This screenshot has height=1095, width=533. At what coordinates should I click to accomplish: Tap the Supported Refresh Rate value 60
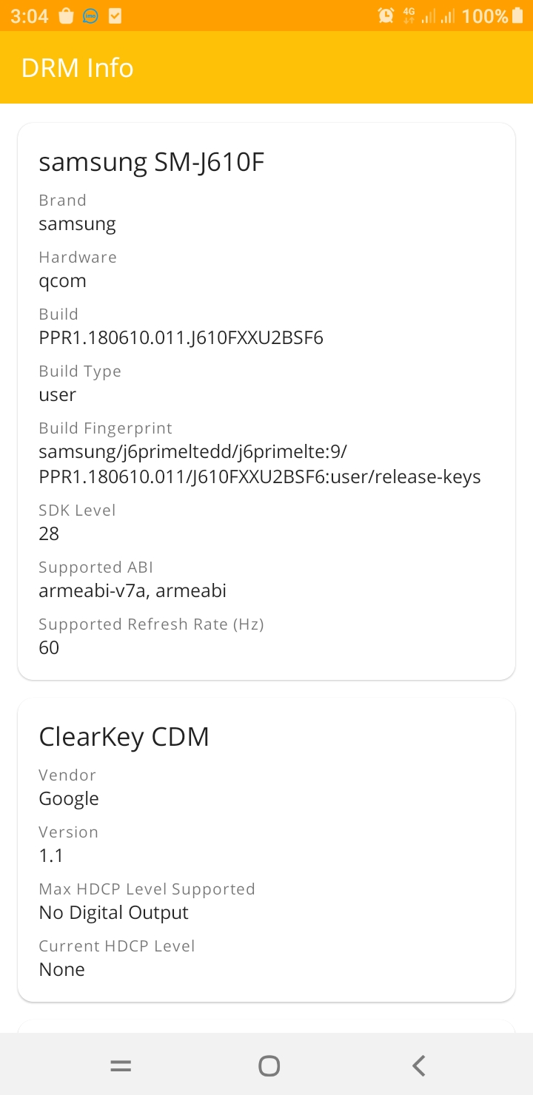48,647
